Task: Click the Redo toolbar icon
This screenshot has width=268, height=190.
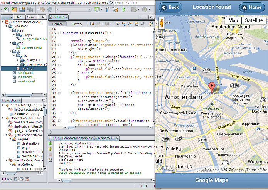Action: pyautogui.click(x=50, y=10)
